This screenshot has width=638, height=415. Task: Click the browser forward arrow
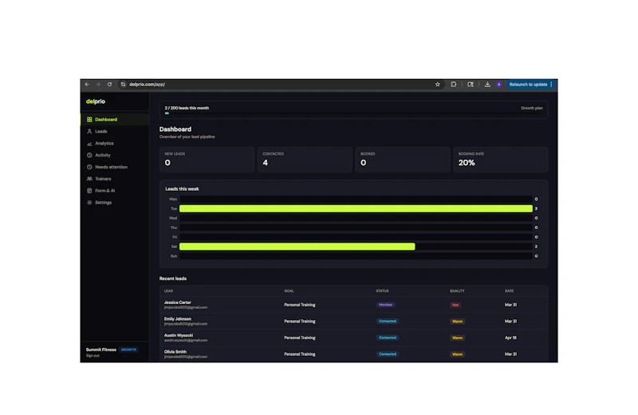(98, 85)
